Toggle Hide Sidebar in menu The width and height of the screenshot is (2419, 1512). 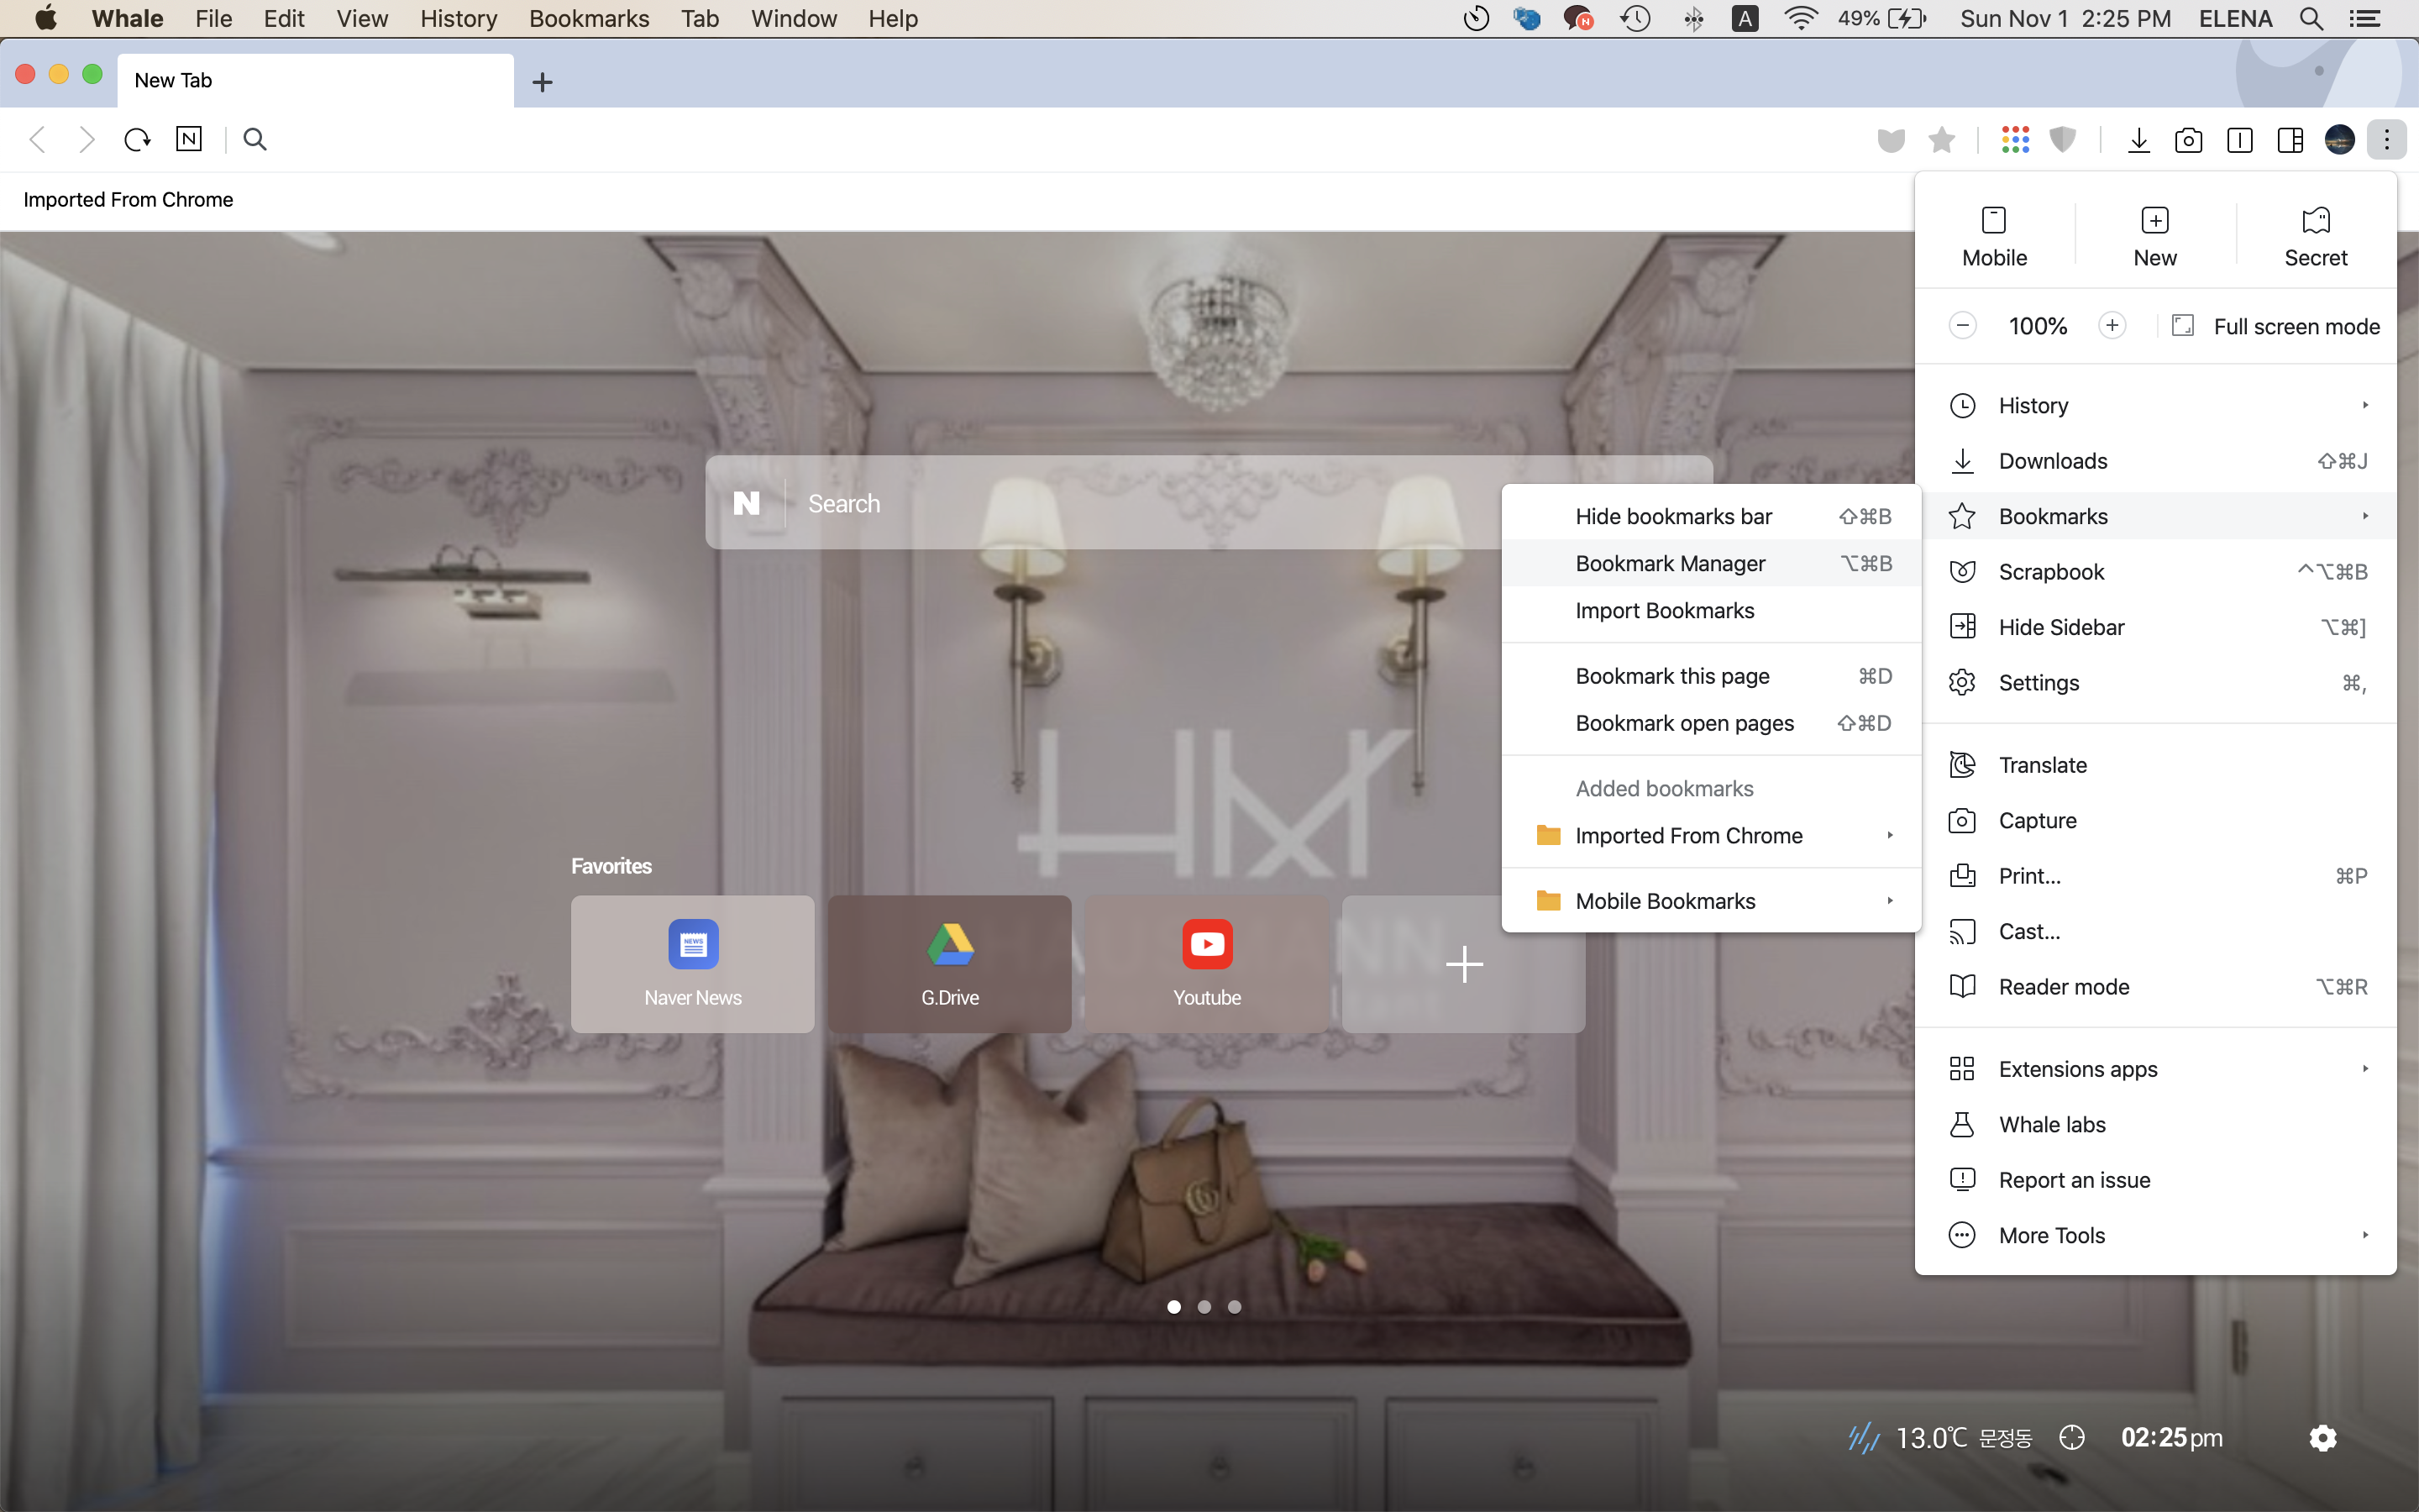click(2061, 627)
